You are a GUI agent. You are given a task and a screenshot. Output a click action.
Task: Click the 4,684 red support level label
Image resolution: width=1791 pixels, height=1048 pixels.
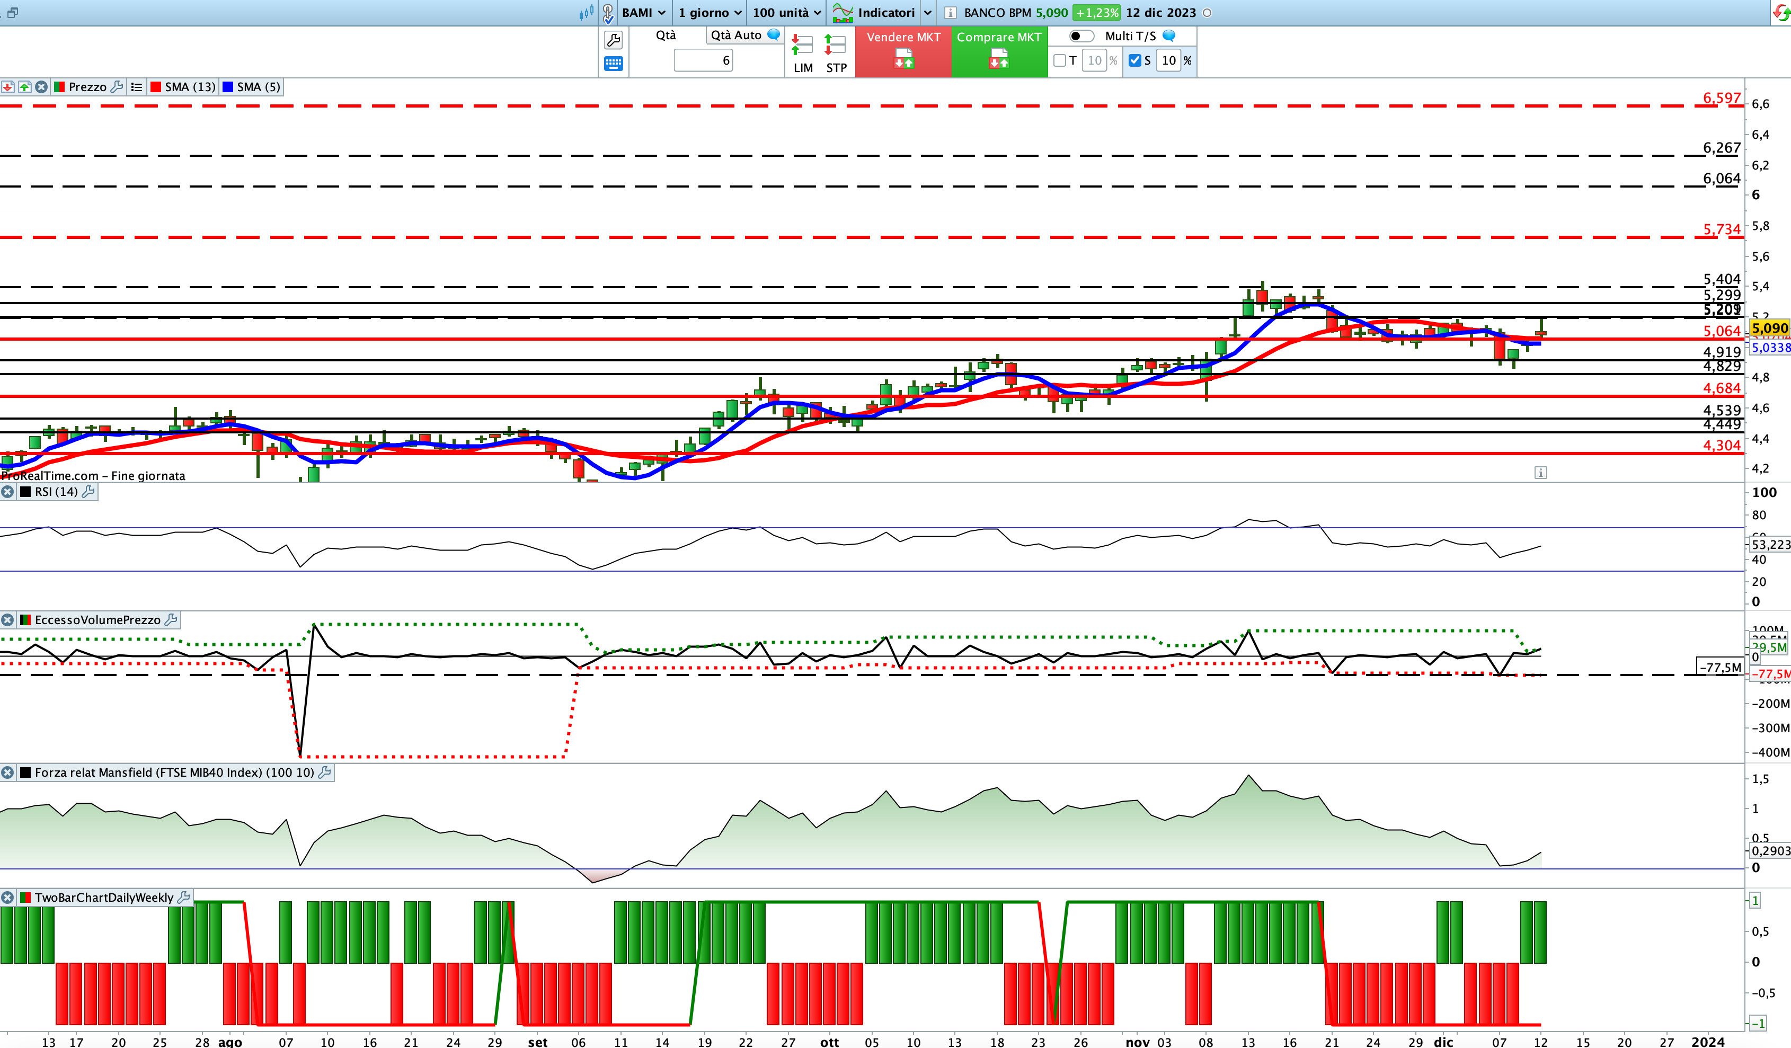[x=1722, y=388]
